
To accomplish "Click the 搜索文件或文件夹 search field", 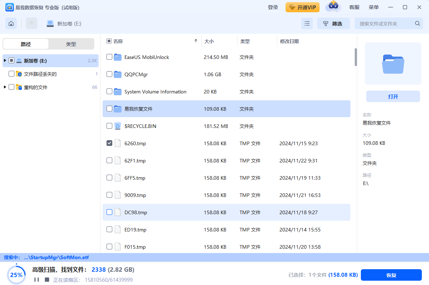I will pyautogui.click(x=388, y=24).
